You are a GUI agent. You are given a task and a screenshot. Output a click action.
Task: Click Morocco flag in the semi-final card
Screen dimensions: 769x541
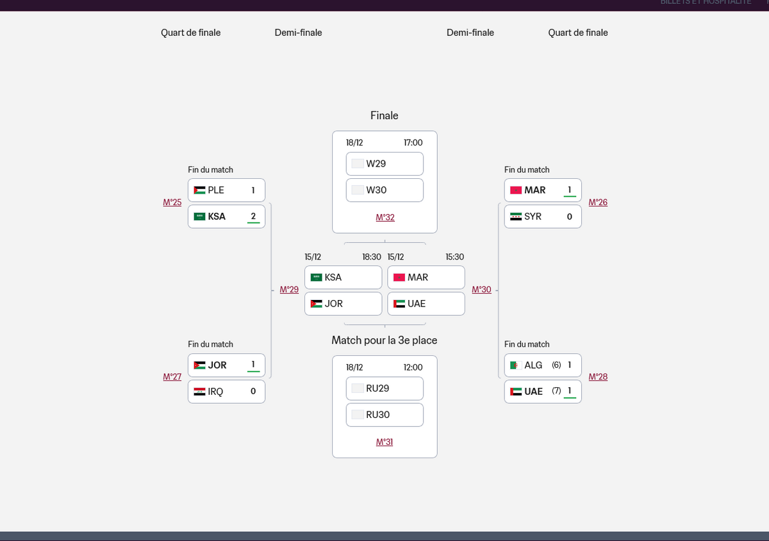pos(399,278)
